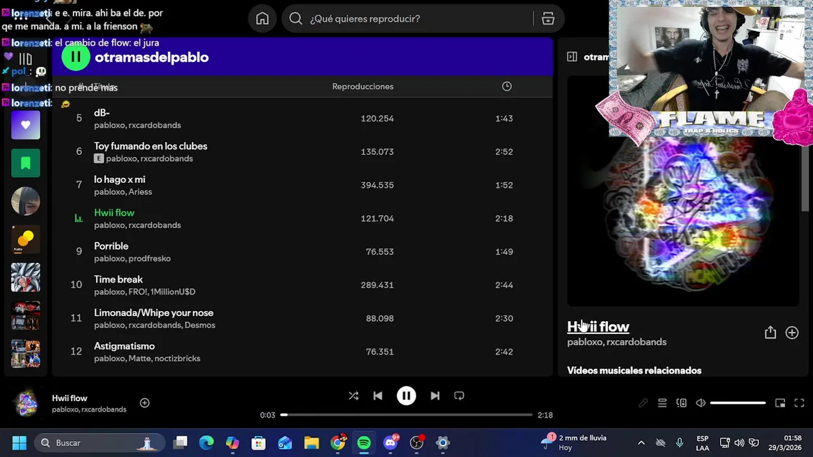Open the Browse icon beside the search field

click(548, 18)
